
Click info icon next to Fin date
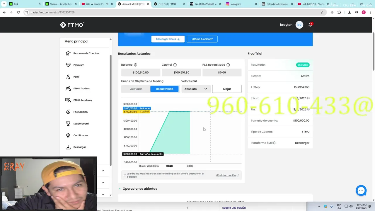[308, 109]
